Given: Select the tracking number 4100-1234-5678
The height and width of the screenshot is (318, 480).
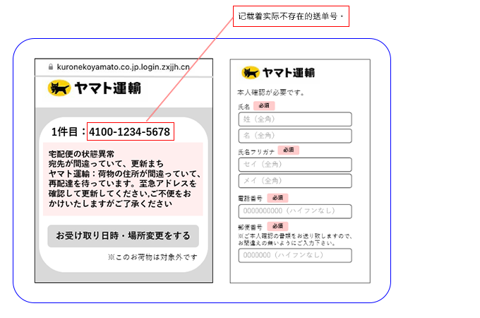Looking at the screenshot, I should tap(129, 131).
